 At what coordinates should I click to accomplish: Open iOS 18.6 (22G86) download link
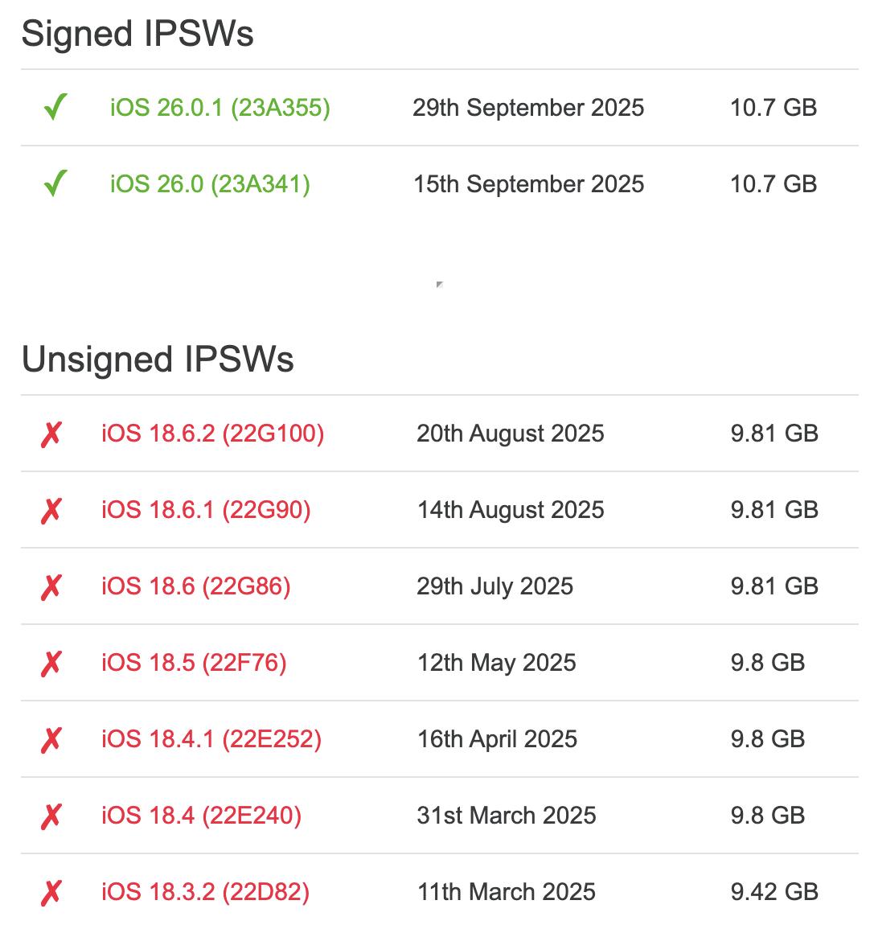pos(195,586)
